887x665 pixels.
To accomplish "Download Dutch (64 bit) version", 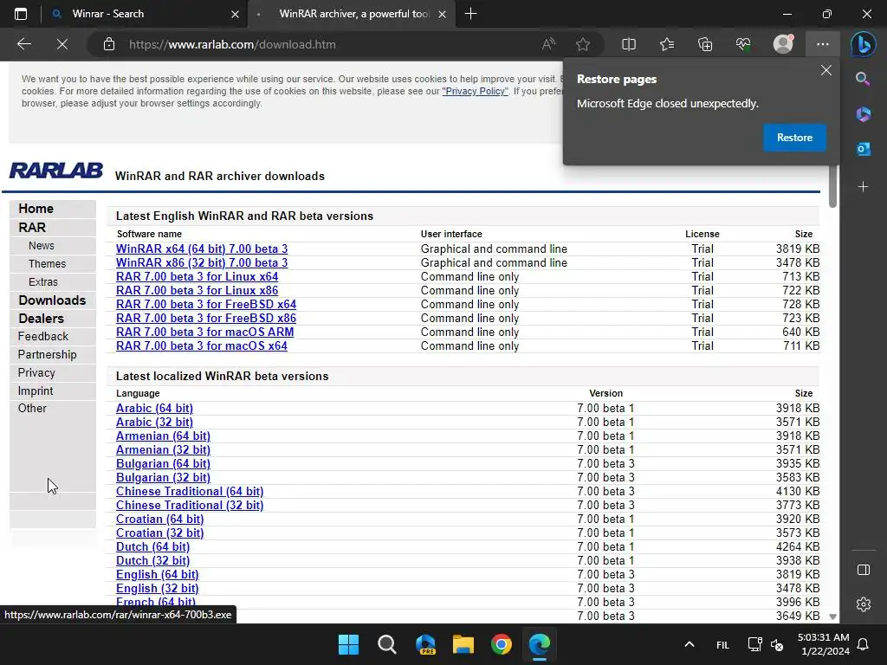I will [152, 547].
